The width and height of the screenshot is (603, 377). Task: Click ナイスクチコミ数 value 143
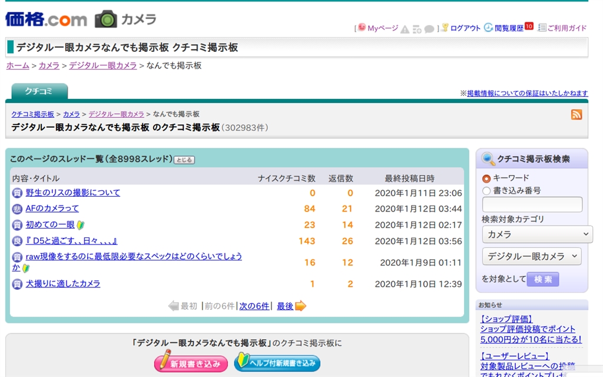pos(307,241)
